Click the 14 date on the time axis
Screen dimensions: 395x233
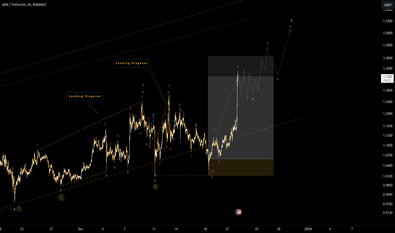point(176,229)
